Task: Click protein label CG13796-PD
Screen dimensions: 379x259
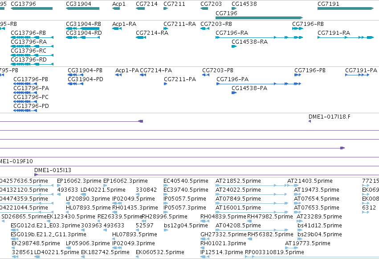Action: tap(31, 106)
